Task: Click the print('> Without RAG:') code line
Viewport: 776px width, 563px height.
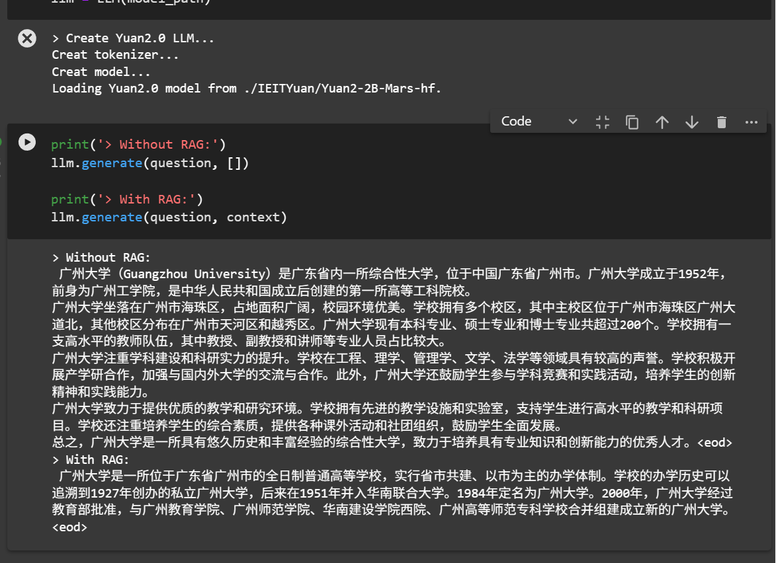Action: click(x=138, y=144)
